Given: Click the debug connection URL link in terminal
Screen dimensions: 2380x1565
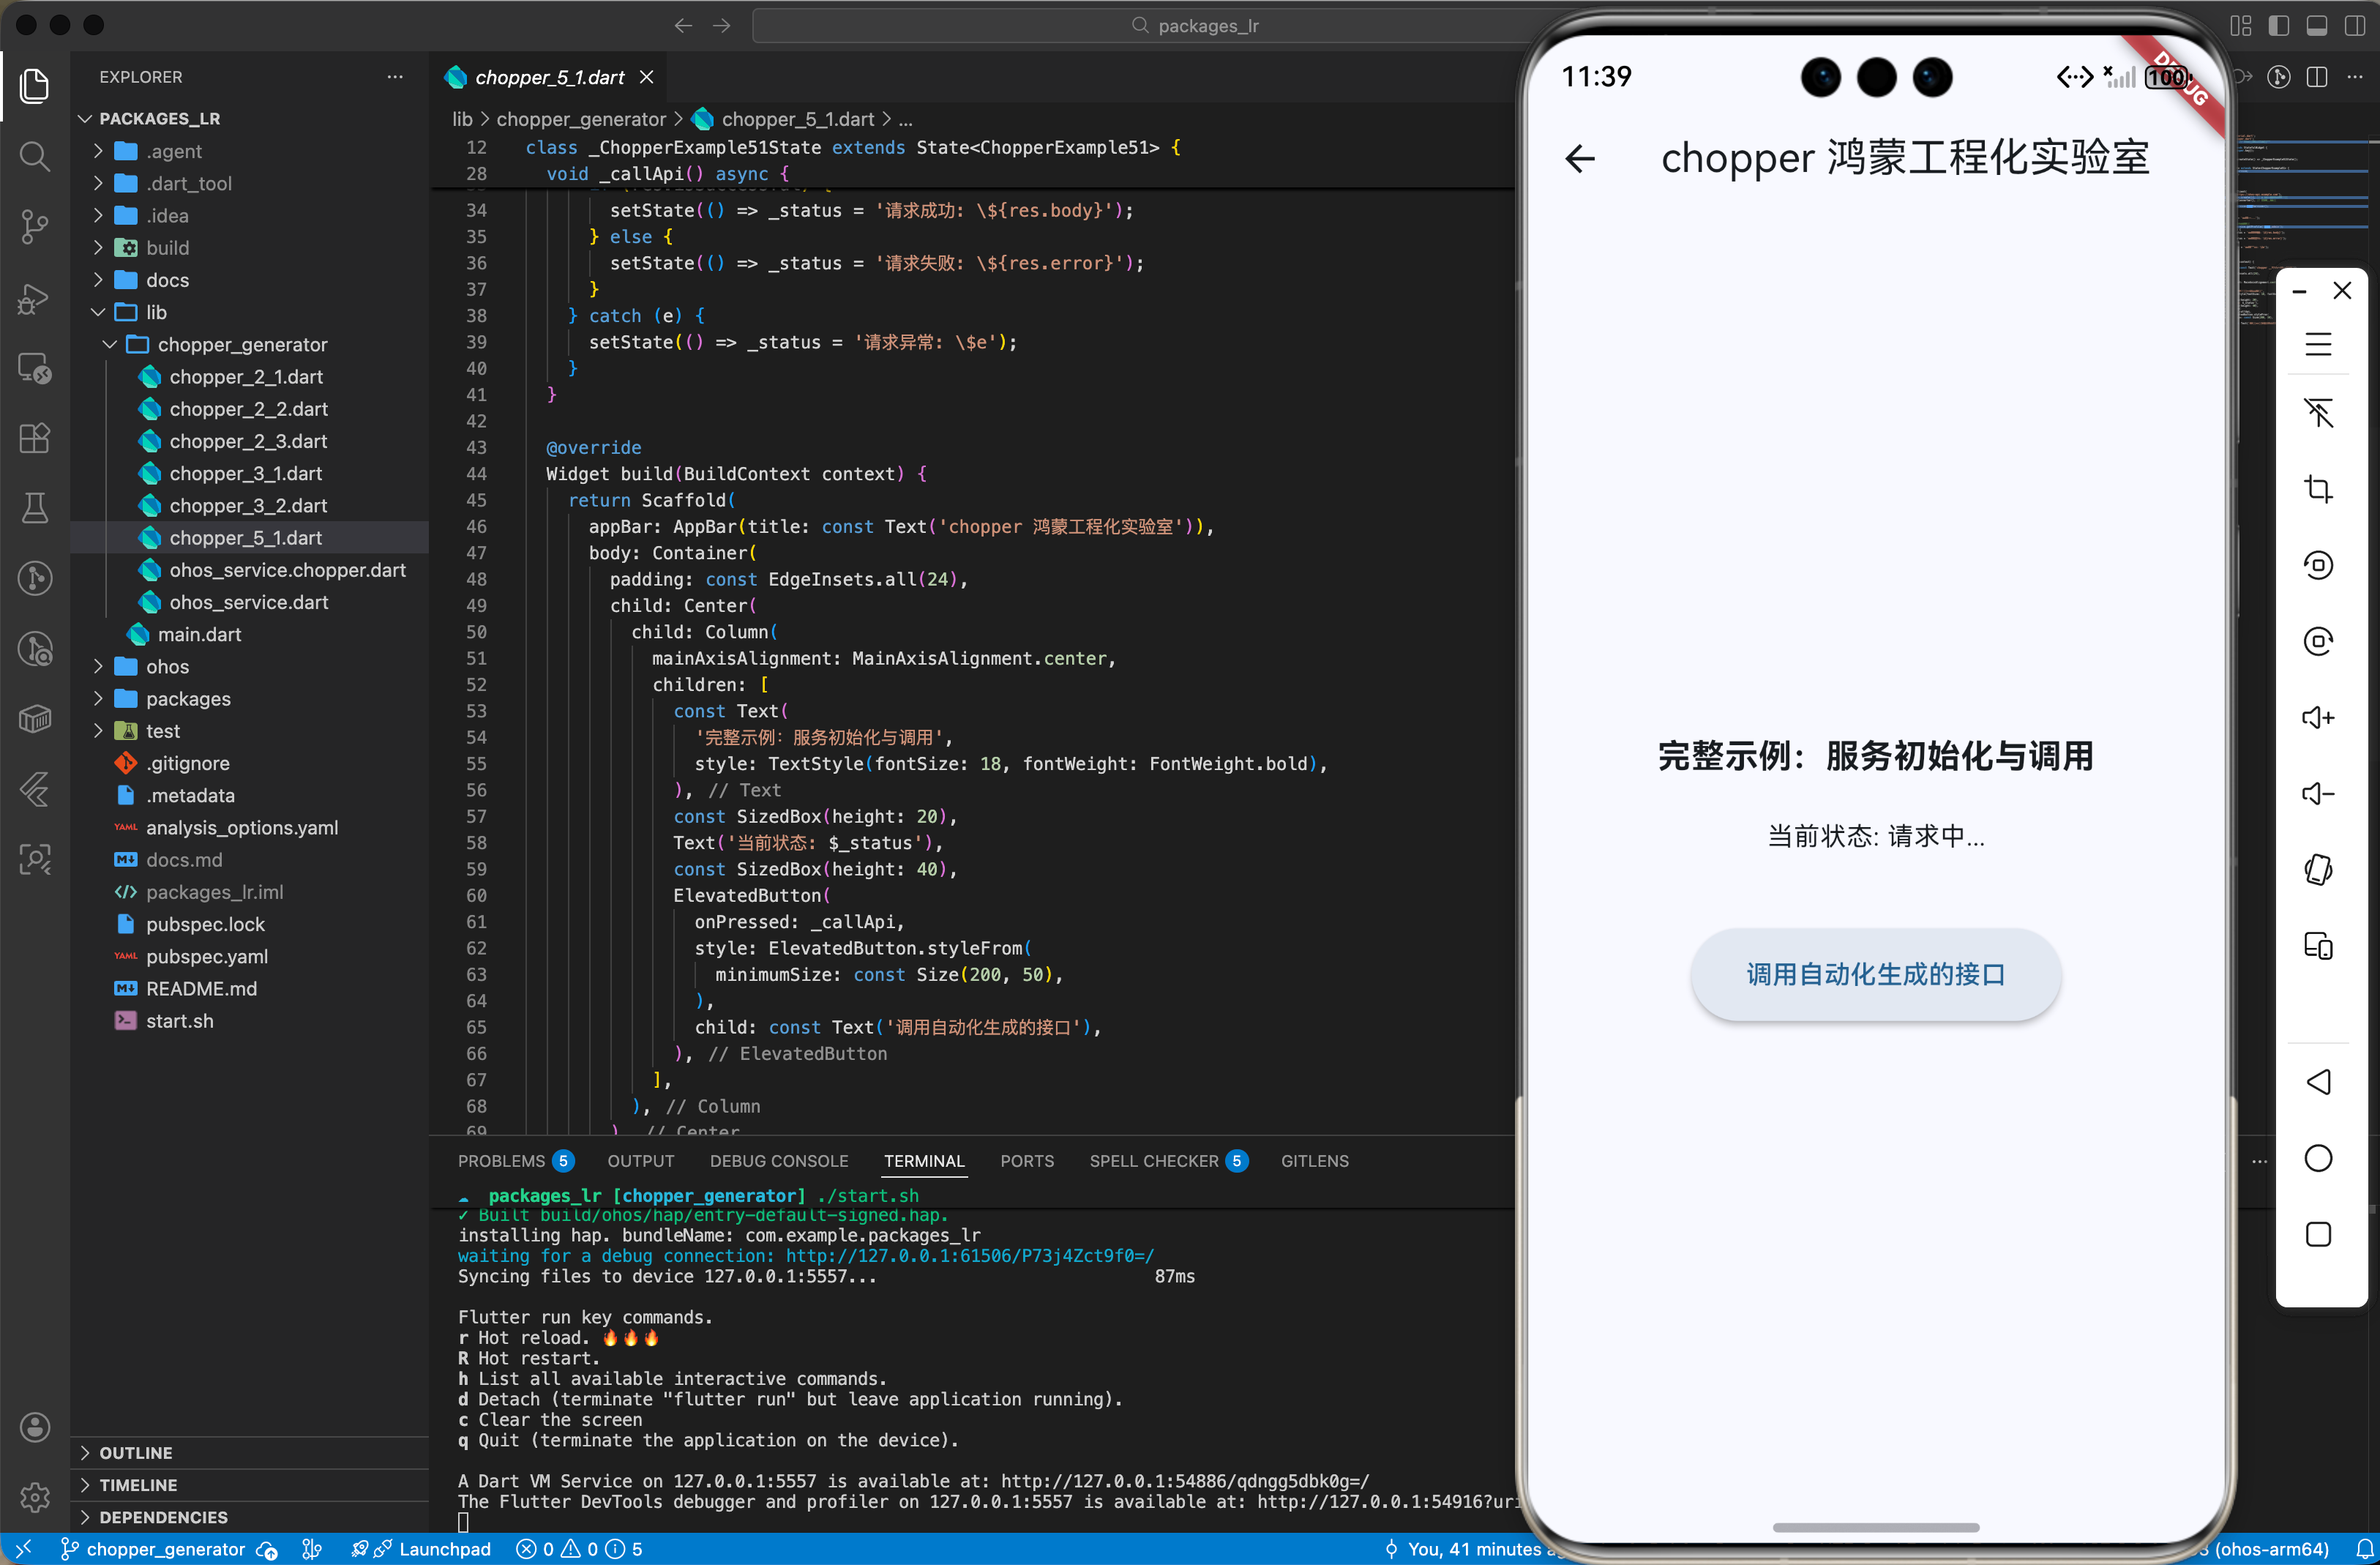Looking at the screenshot, I should pos(968,1256).
